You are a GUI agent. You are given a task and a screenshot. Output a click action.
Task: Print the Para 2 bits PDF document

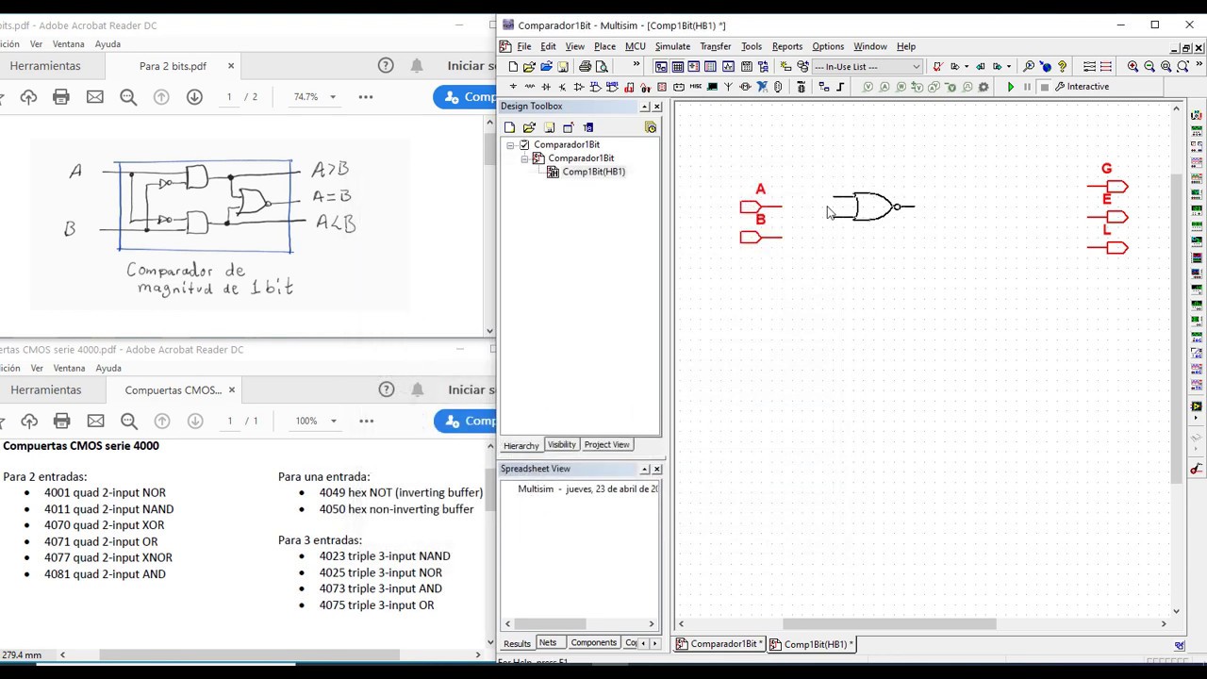pyautogui.click(x=61, y=96)
